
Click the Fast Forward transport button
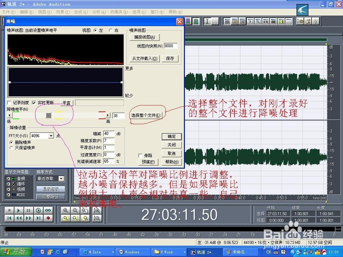click(x=28, y=218)
